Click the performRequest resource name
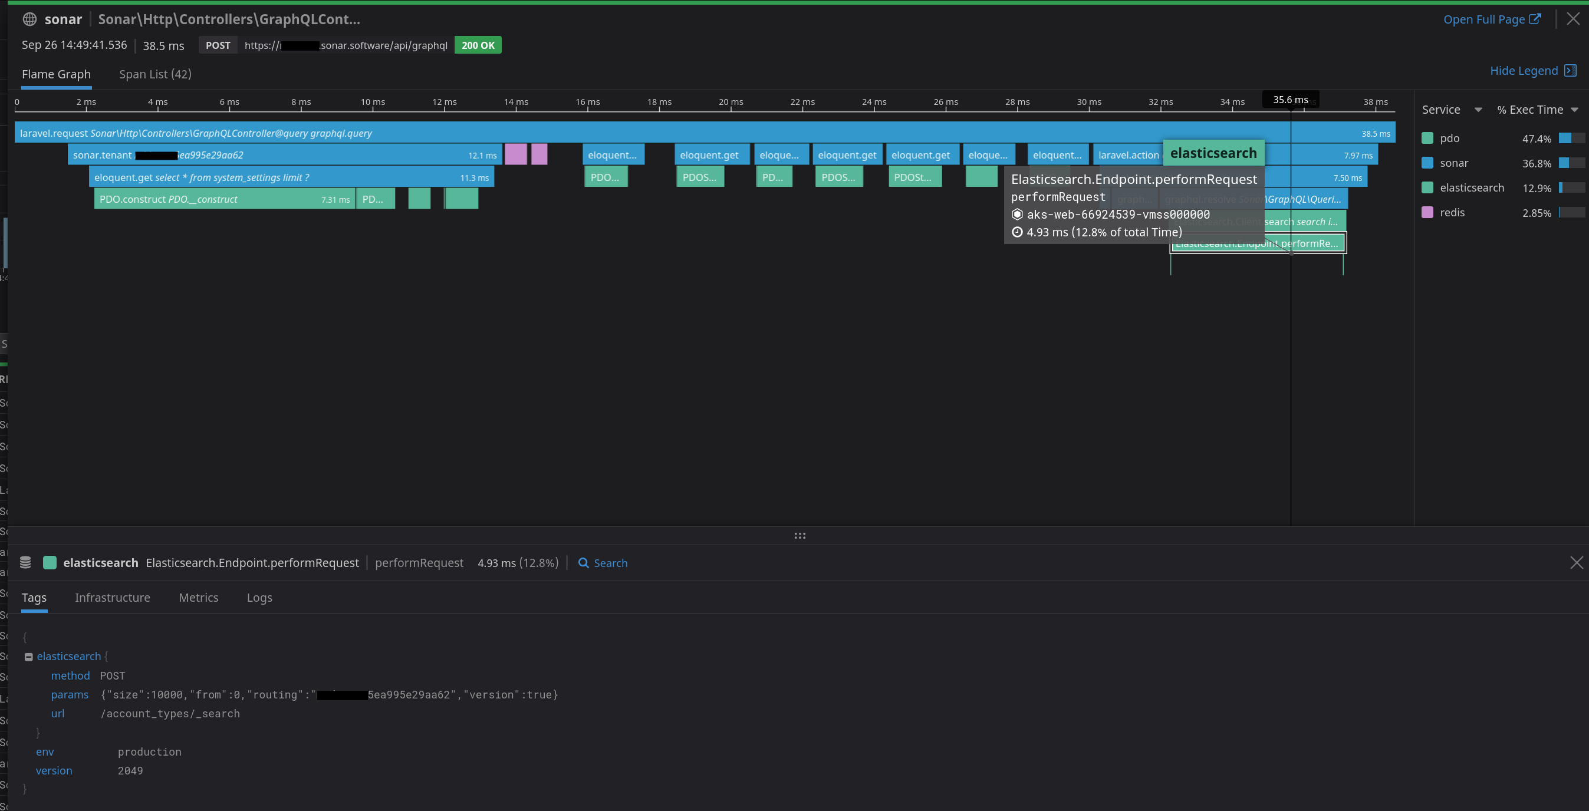This screenshot has width=1589, height=811. tap(419, 563)
